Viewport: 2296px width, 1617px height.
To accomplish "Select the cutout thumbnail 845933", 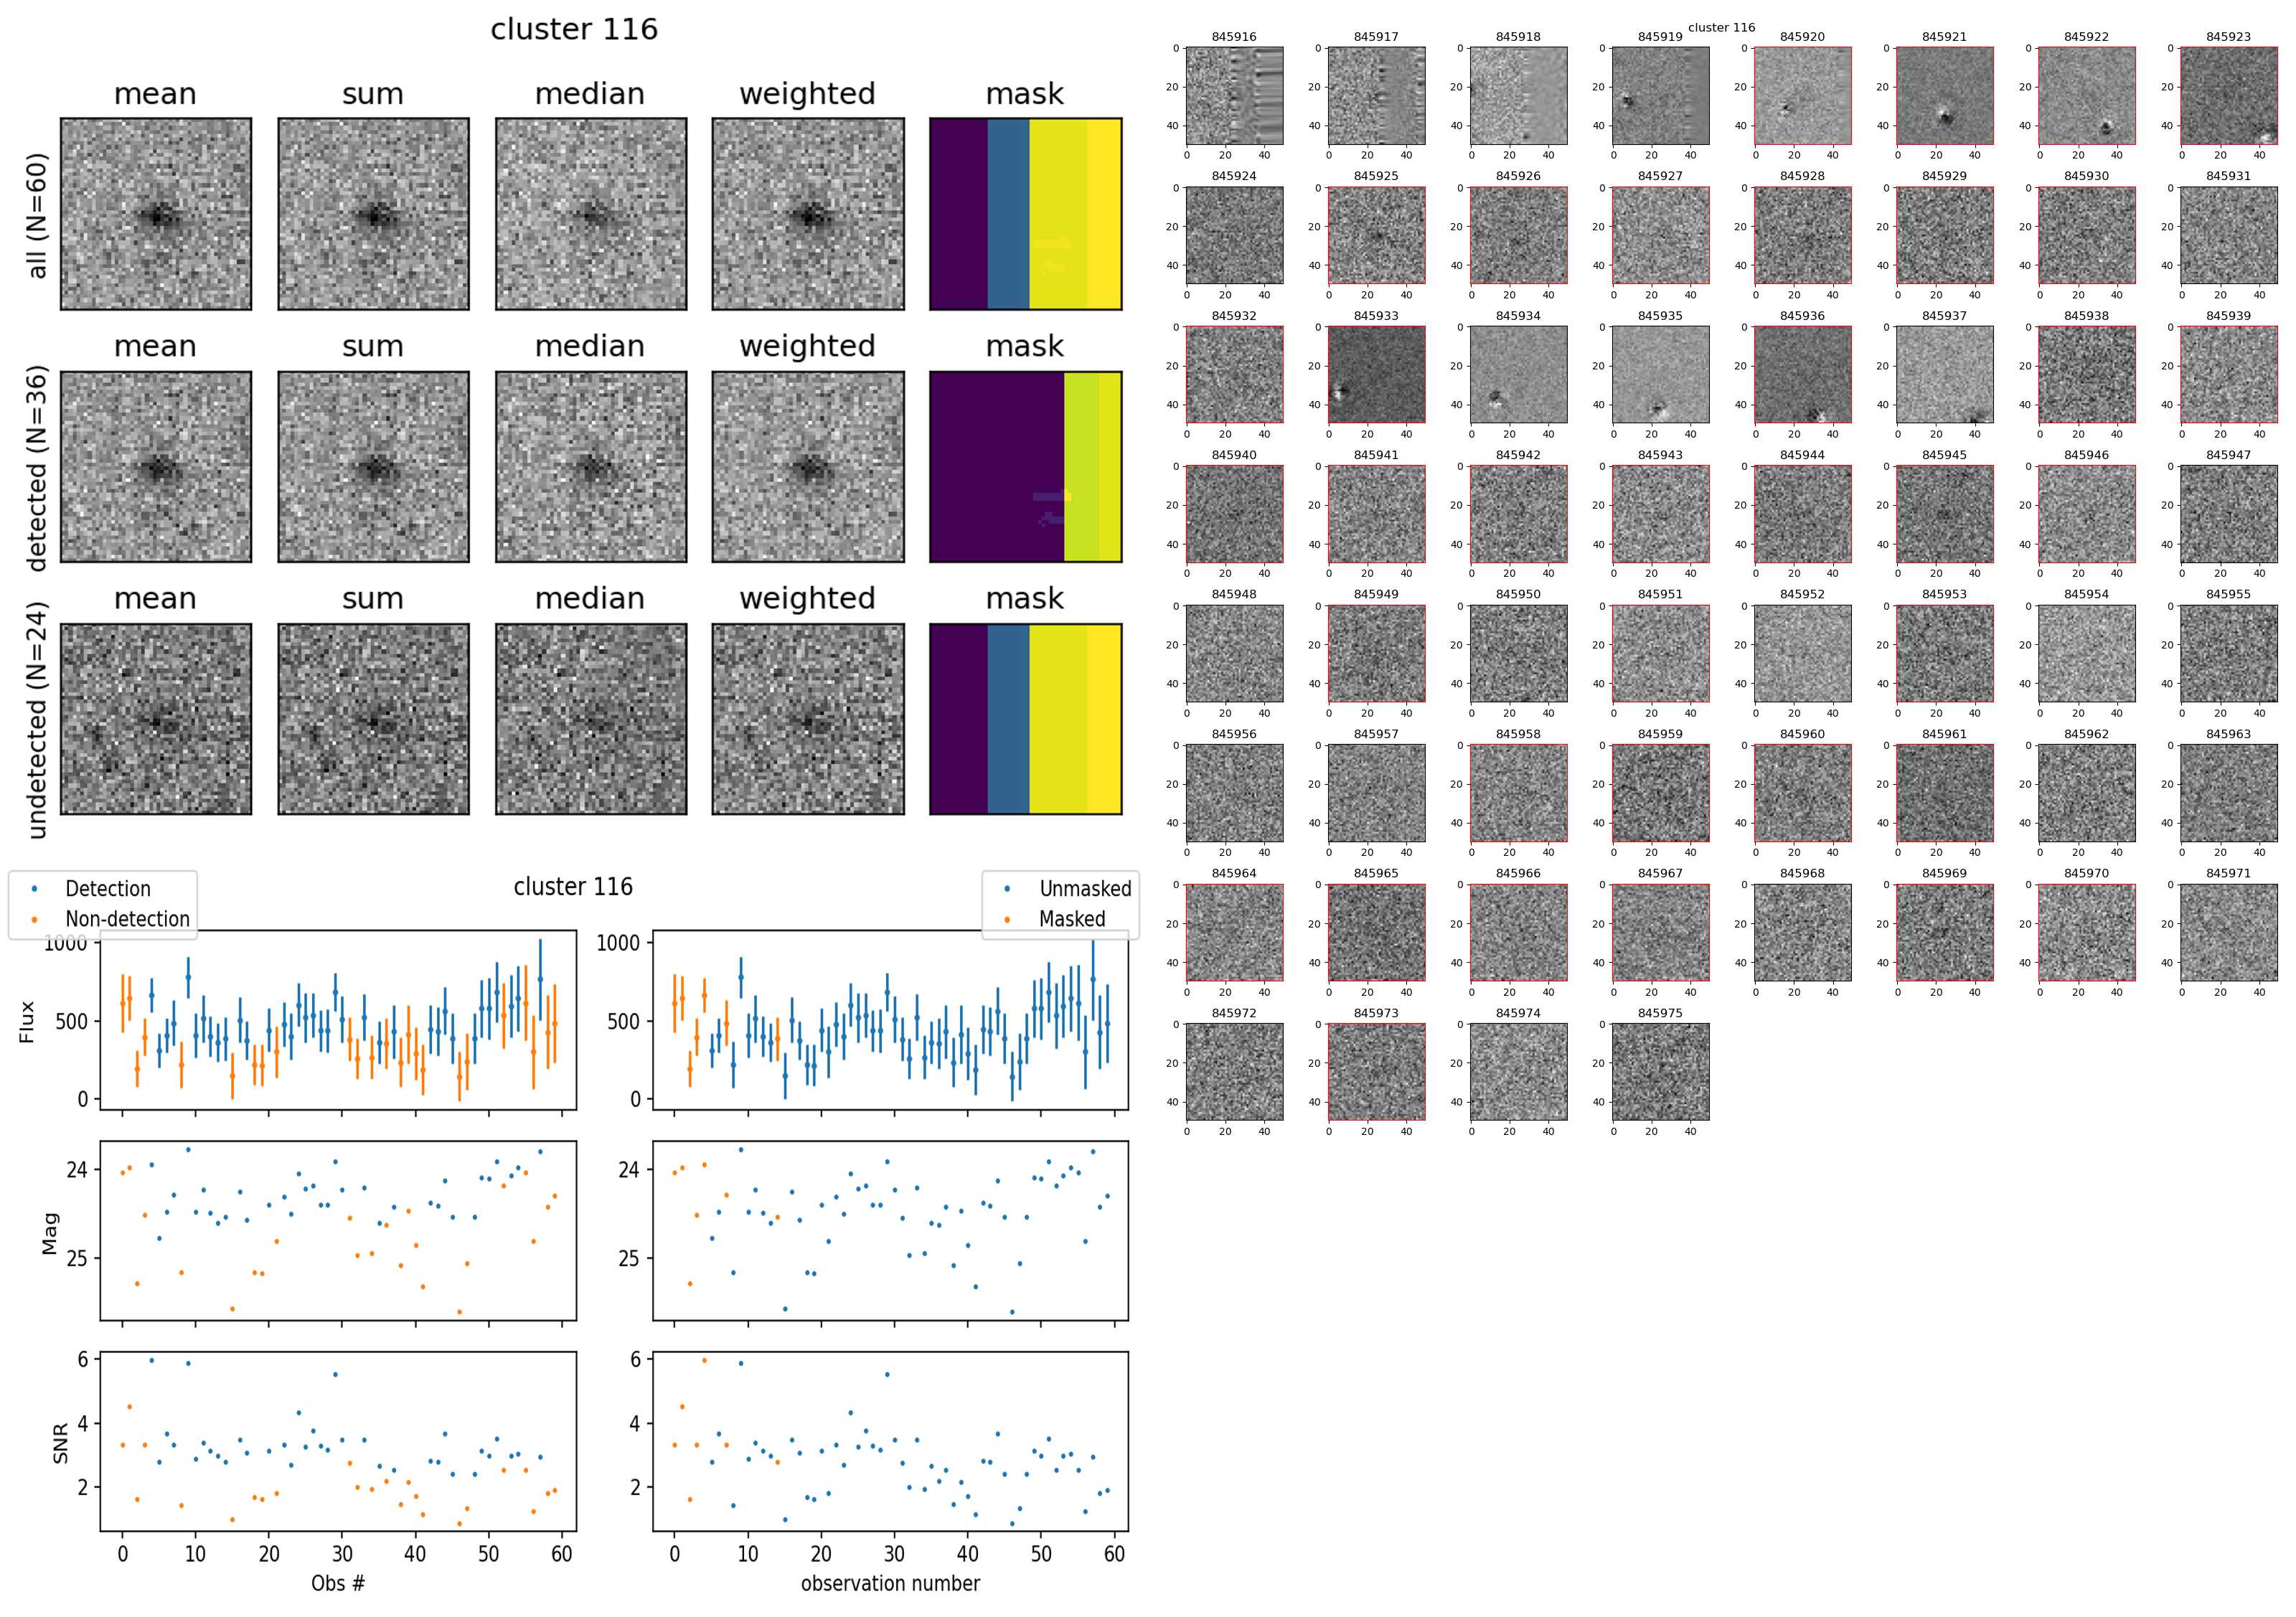I will coord(1376,375).
